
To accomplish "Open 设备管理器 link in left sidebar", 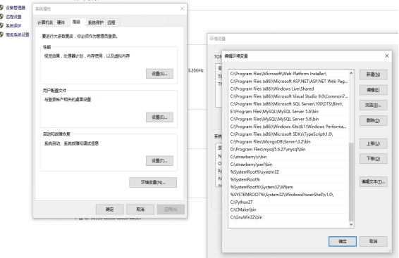I will pos(16,8).
